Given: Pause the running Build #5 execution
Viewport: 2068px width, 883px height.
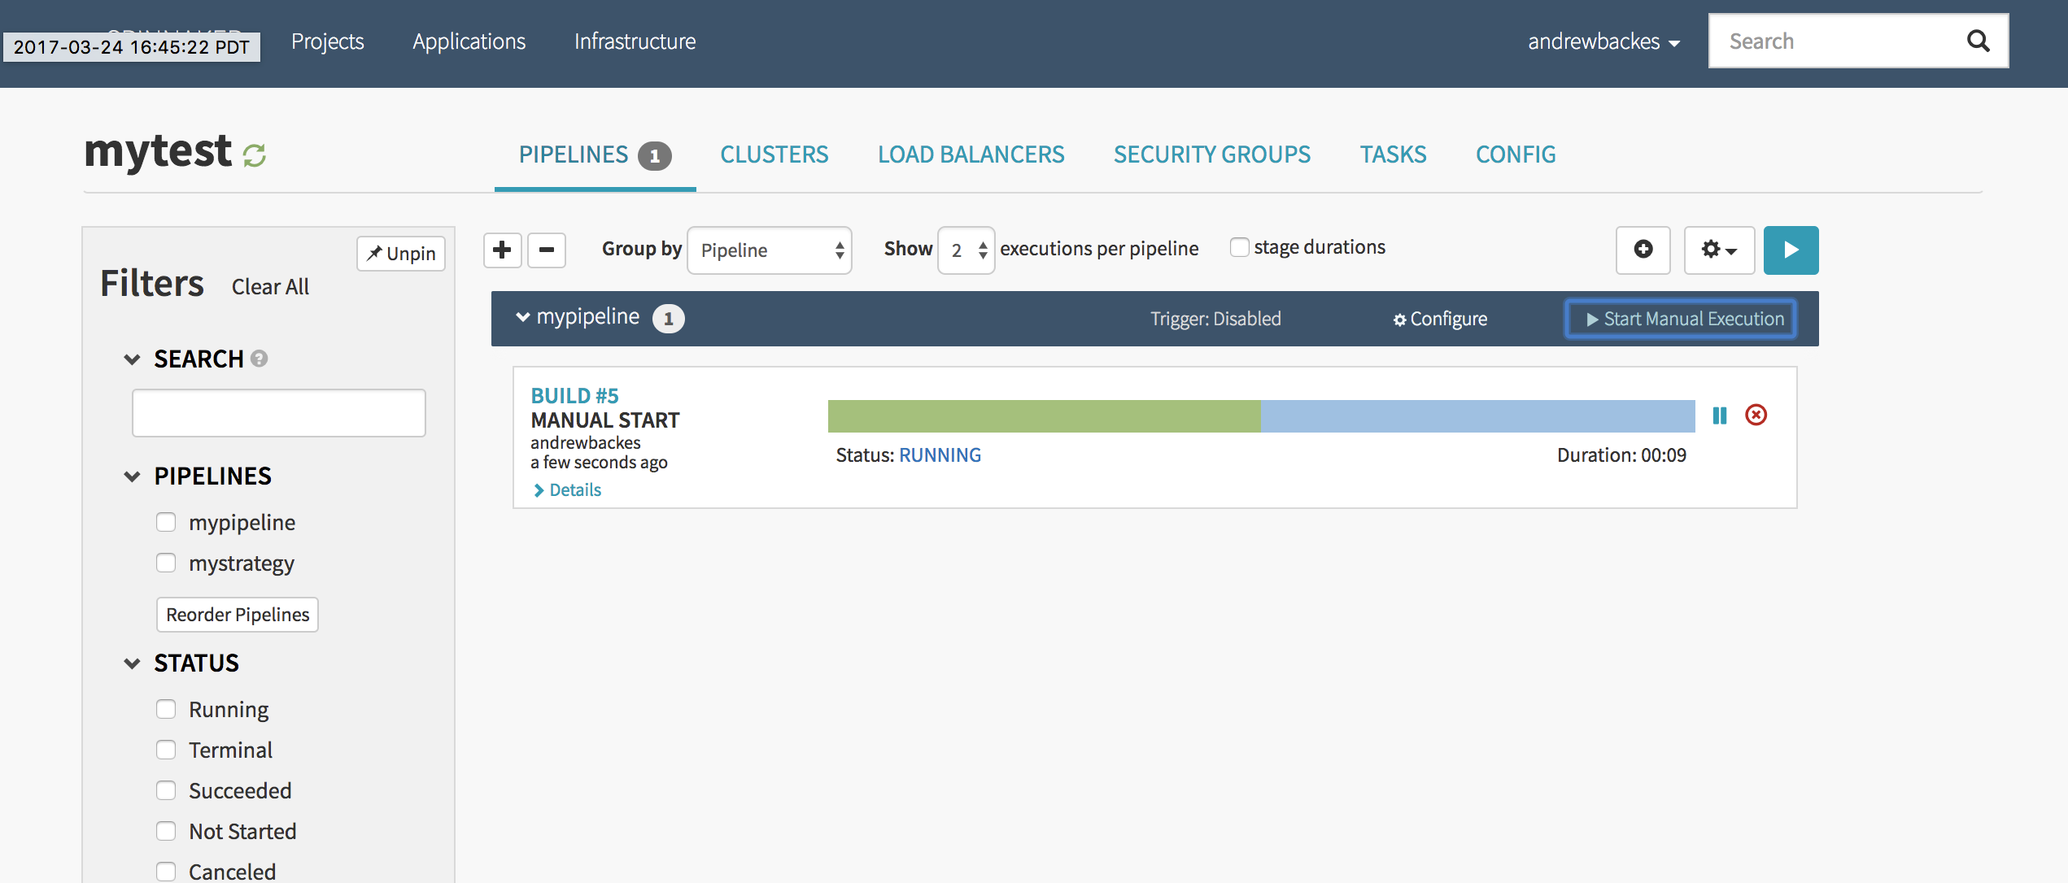Looking at the screenshot, I should [1719, 415].
